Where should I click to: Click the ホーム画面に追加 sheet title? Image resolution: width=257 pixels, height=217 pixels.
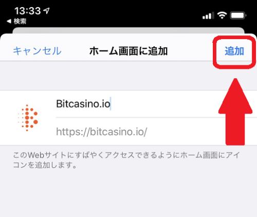point(128,51)
